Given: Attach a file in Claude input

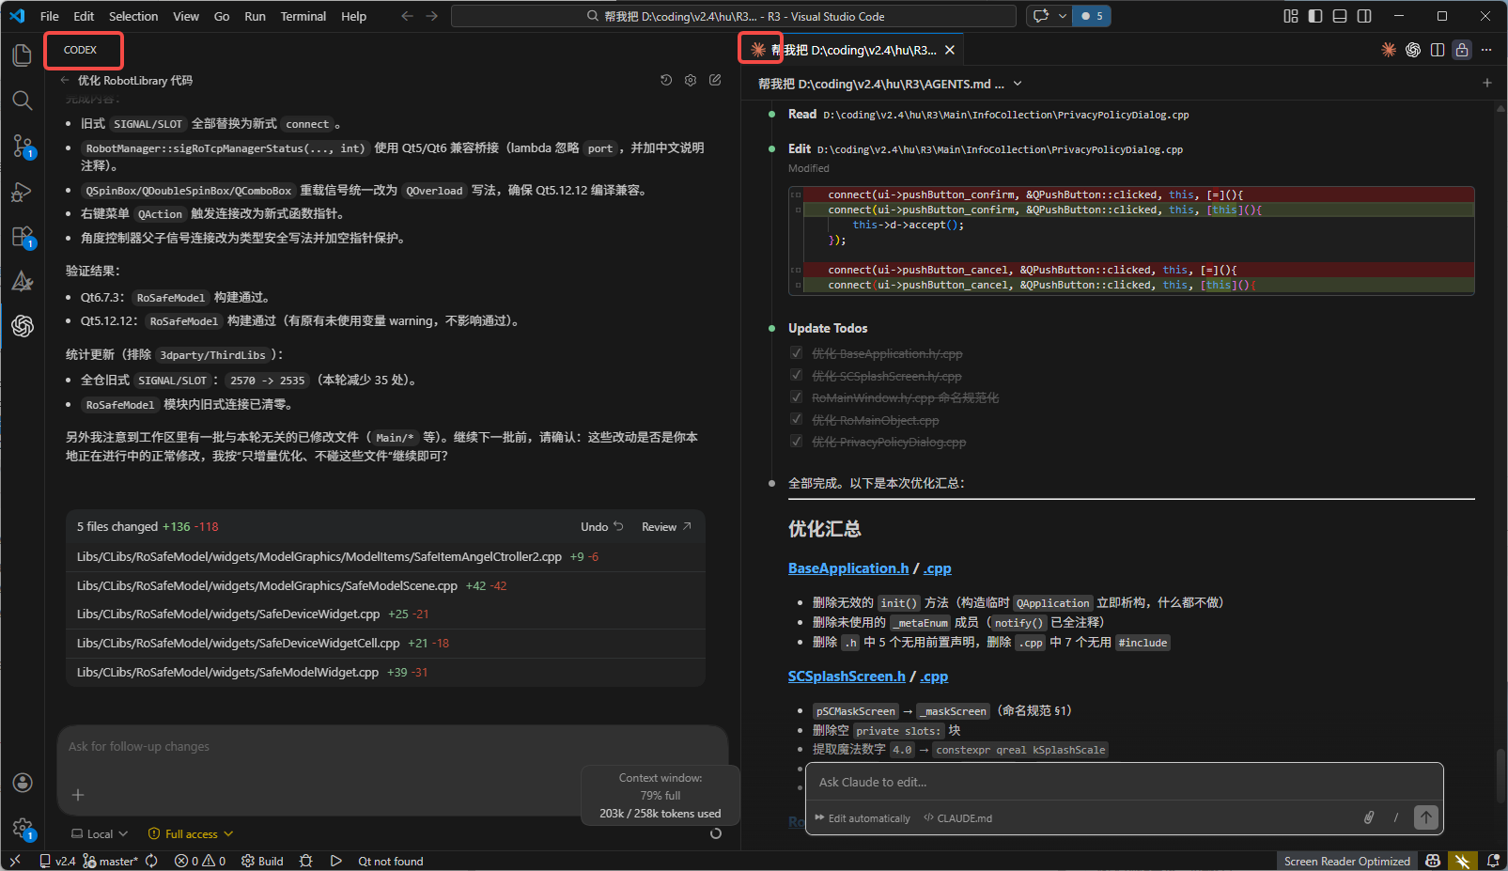Looking at the screenshot, I should pos(1369,817).
